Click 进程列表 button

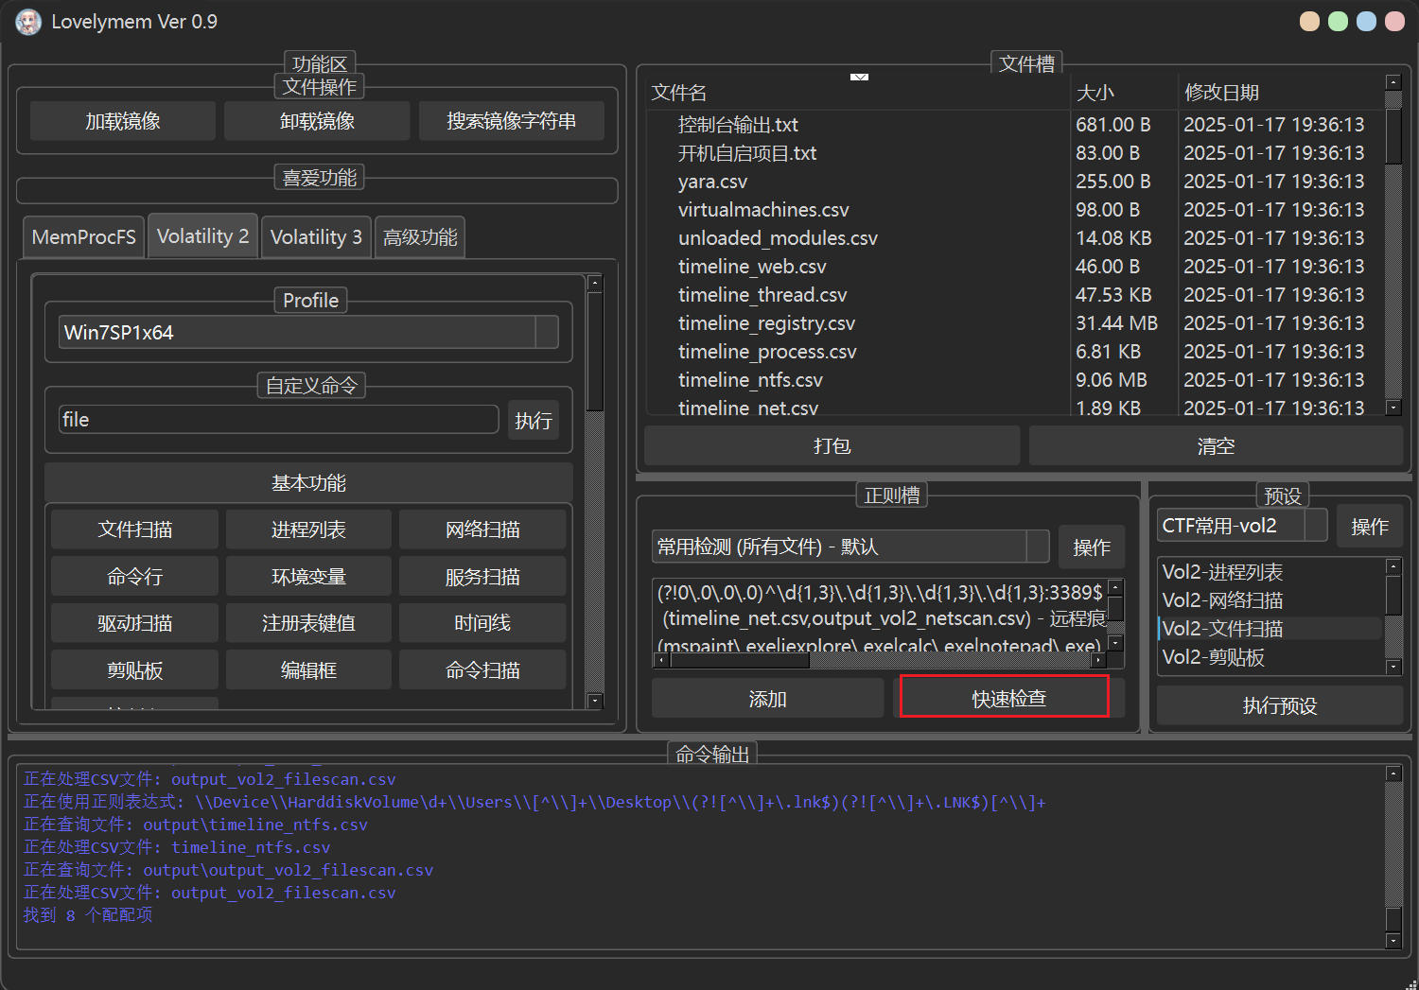pos(308,530)
